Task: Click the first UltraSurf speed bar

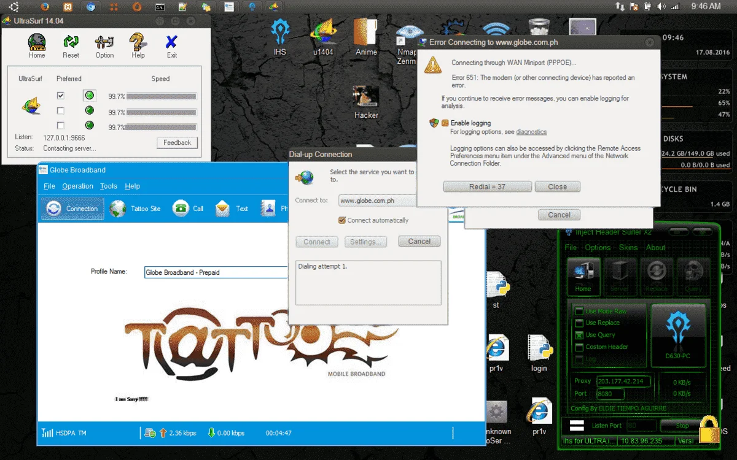Action: tap(162, 96)
